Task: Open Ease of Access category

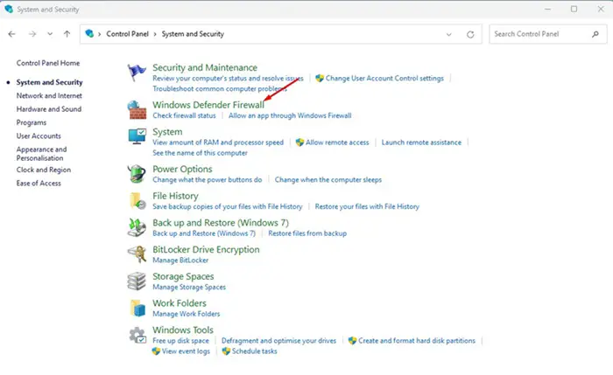Action: (39, 183)
